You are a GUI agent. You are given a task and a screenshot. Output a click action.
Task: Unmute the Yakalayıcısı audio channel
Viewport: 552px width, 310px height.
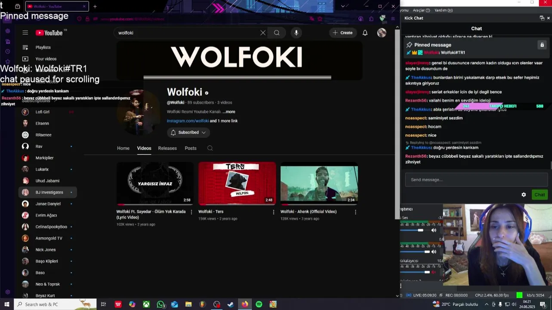coord(434,272)
